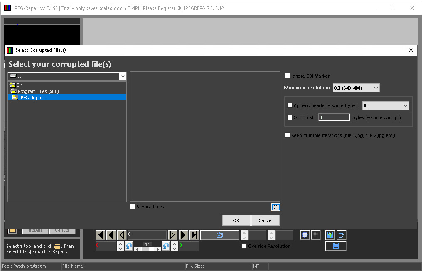
Task: Click the solid right arrow step-forward button
Action: [x=183, y=235]
